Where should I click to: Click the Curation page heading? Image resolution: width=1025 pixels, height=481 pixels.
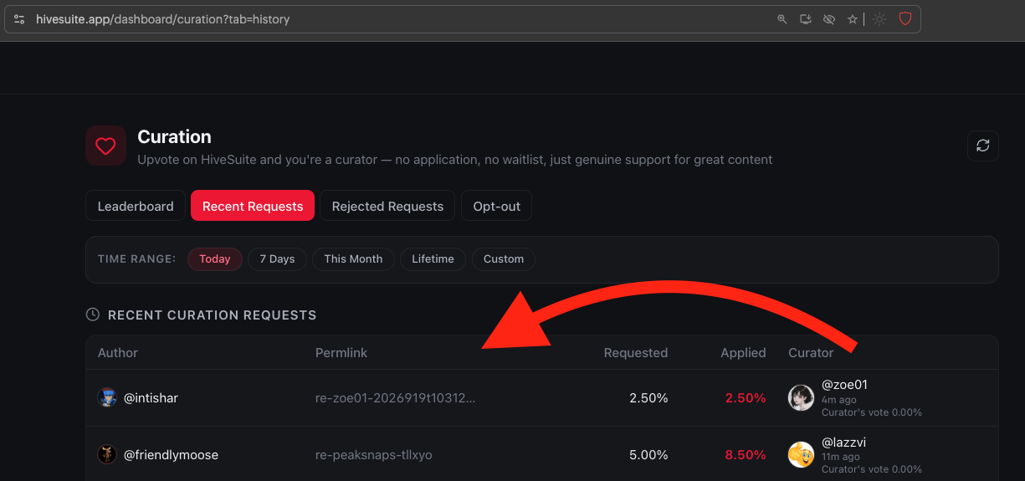point(174,136)
